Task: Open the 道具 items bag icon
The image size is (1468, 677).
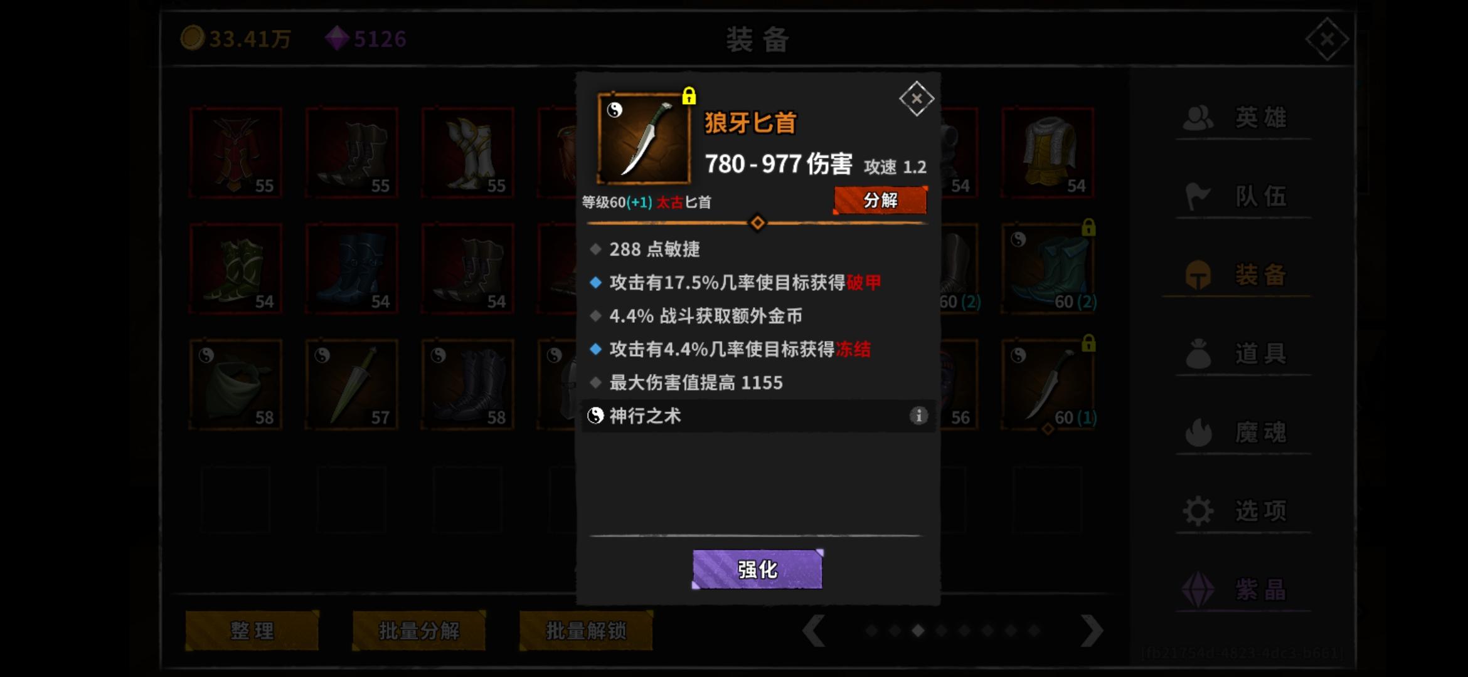Action: [x=1198, y=354]
